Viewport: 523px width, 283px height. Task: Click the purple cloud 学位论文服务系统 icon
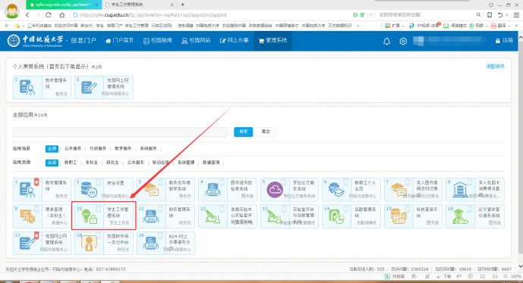pos(275,190)
